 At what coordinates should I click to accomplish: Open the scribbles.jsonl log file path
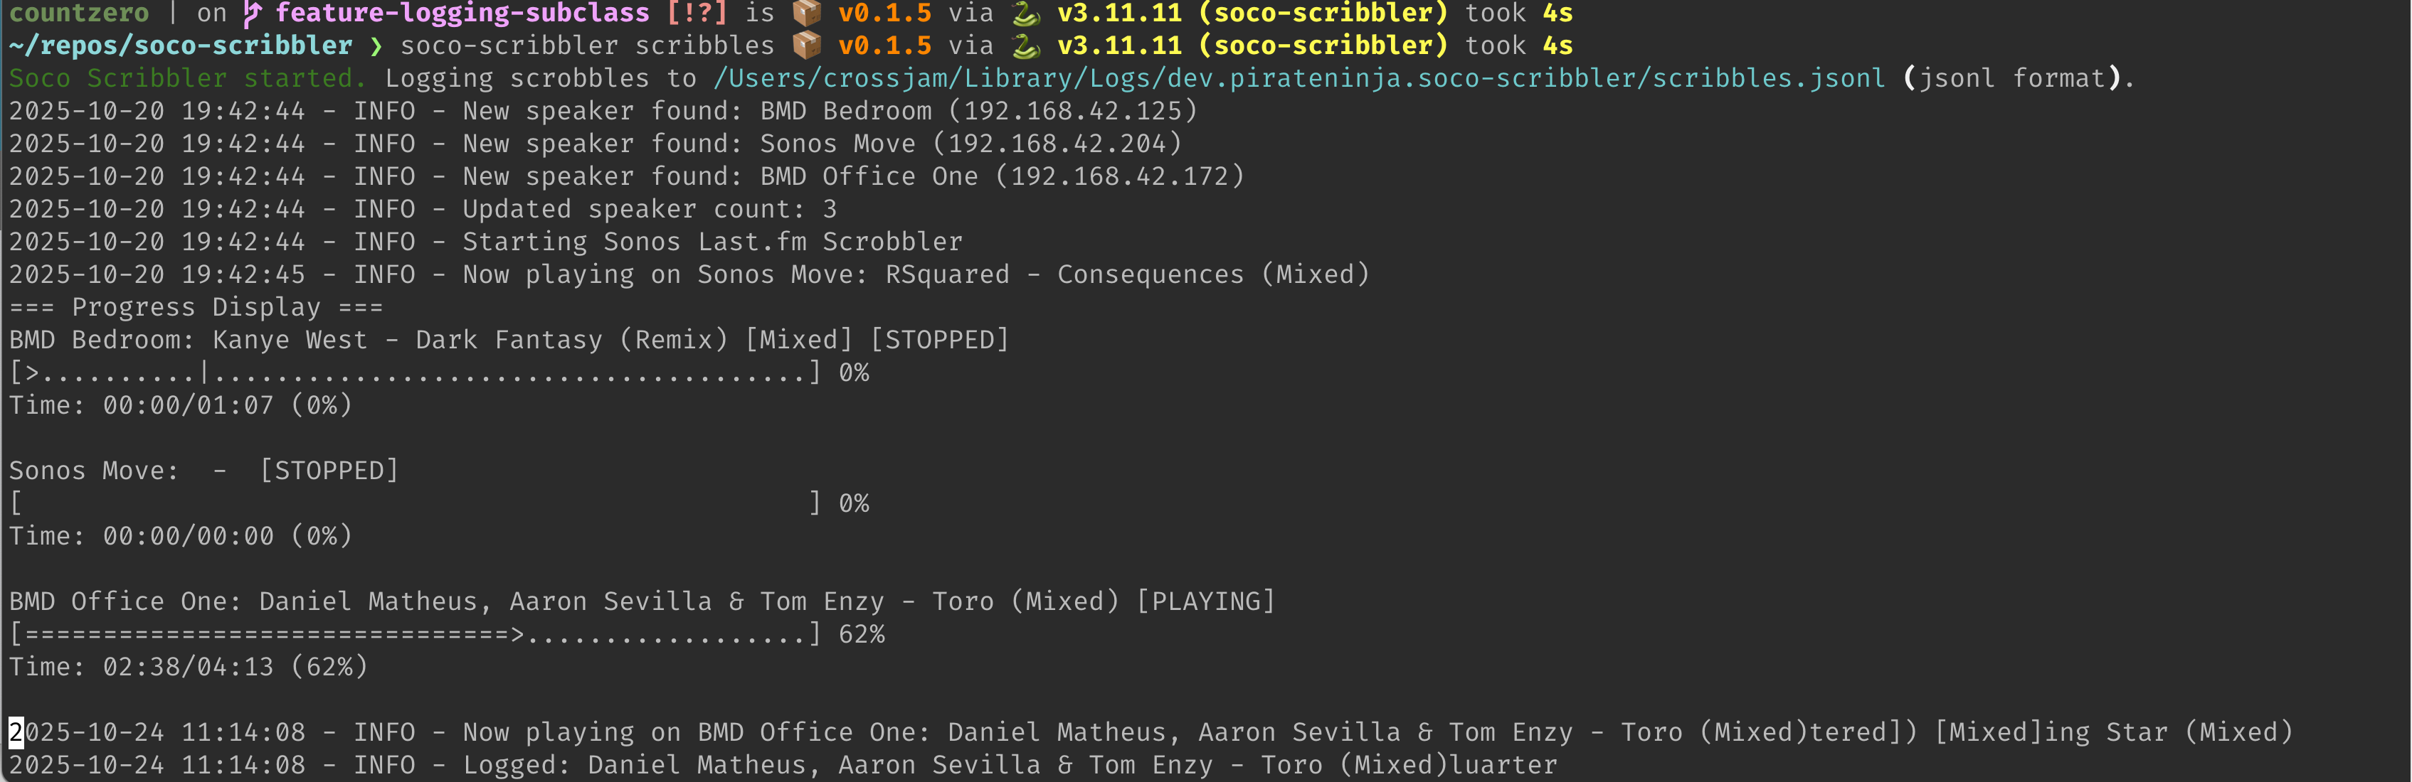pos(1300,77)
